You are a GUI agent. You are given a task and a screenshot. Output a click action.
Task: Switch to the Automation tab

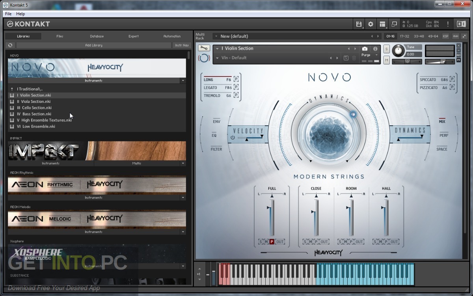pyautogui.click(x=172, y=36)
